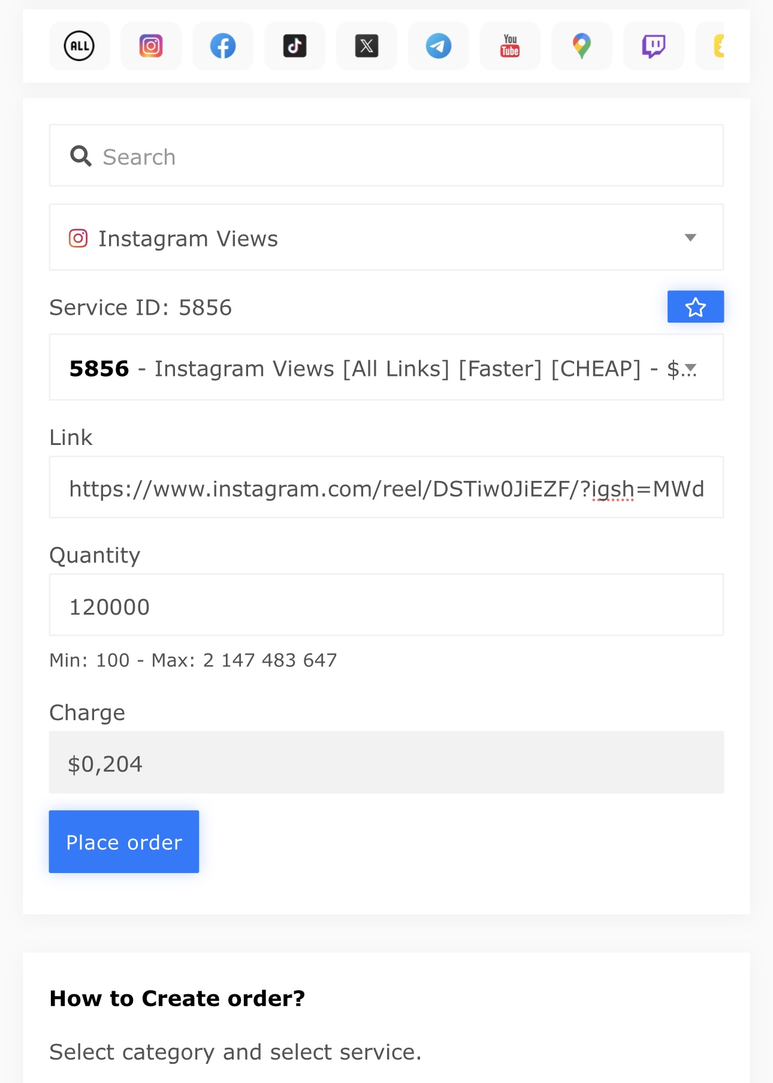Toggle the favorite star for service 5856
The width and height of the screenshot is (773, 1083).
pos(695,307)
